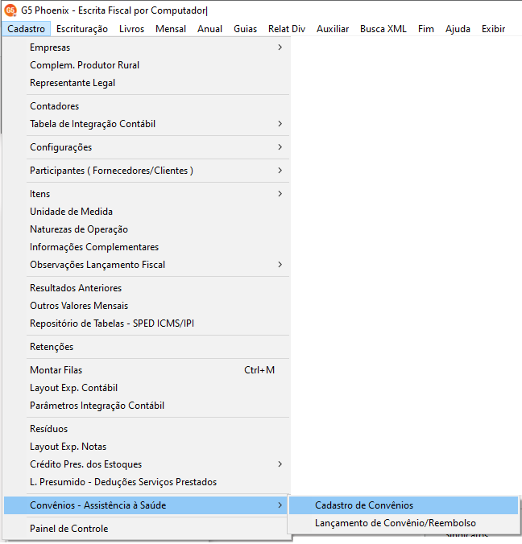522x544 pixels.
Task: Choose Lançamento de Convênio/Reembolso
Action: 404,523
